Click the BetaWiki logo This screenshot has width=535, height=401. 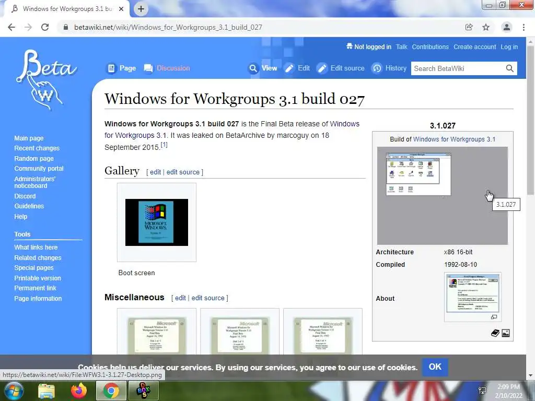[x=46, y=80]
